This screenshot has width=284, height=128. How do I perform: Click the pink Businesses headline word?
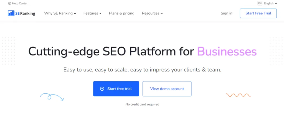pyautogui.click(x=227, y=52)
